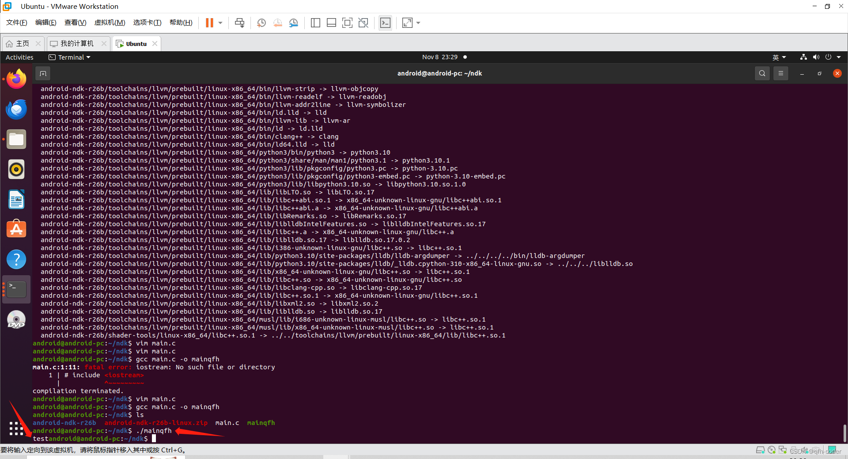Open the 编辑(E) menu
848x459 pixels.
[45, 23]
